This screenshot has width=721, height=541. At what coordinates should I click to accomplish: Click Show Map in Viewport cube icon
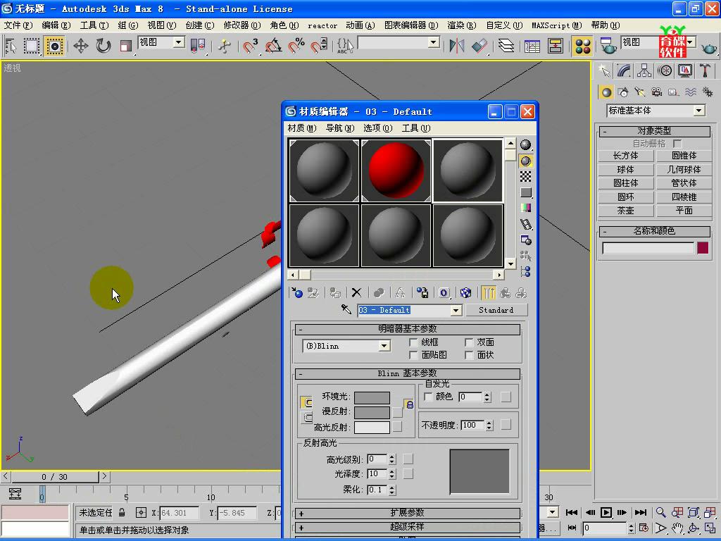465,292
